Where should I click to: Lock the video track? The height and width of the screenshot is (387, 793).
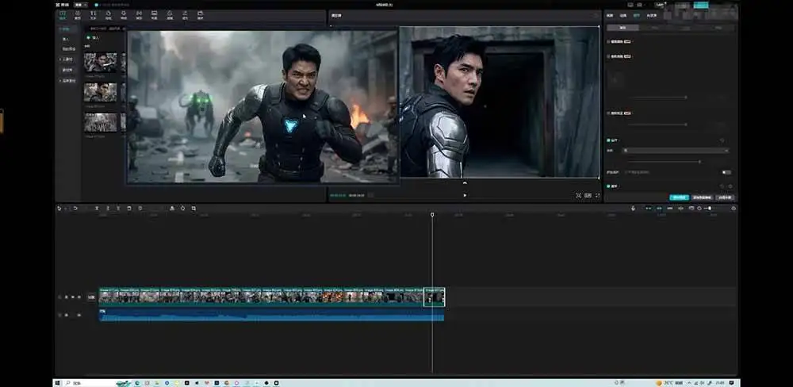[67, 297]
